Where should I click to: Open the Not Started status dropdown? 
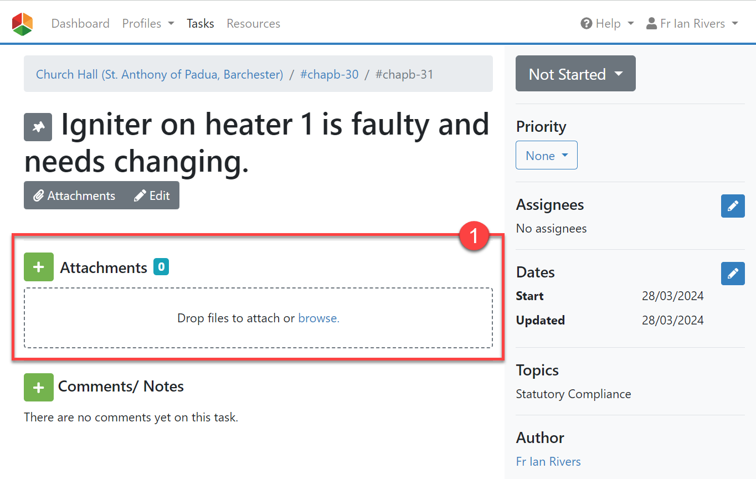575,74
